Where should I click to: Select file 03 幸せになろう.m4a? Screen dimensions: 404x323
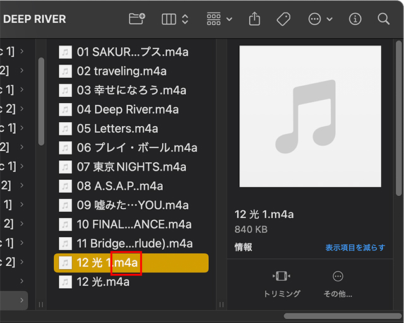point(131,90)
